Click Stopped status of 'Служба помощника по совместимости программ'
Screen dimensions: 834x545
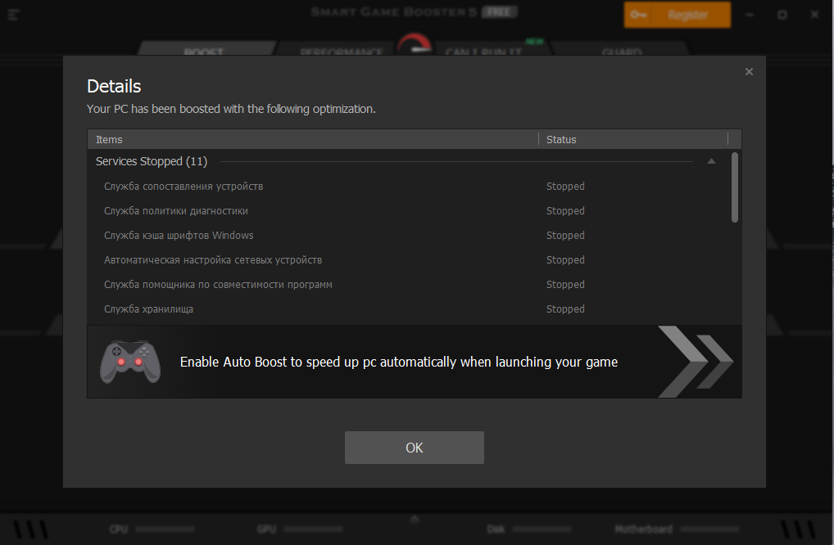565,284
